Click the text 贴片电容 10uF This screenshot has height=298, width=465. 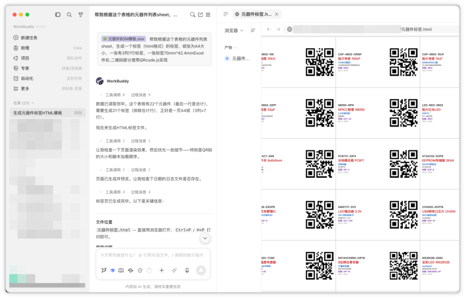click(432, 59)
